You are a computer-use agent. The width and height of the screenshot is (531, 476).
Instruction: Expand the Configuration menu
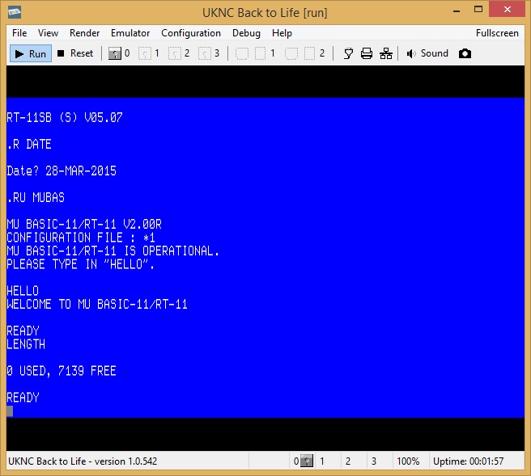(x=191, y=33)
